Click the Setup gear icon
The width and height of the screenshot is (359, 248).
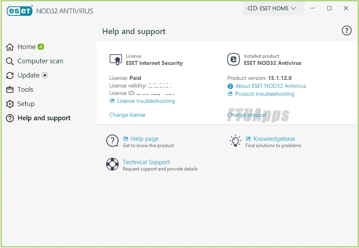pyautogui.click(x=9, y=104)
